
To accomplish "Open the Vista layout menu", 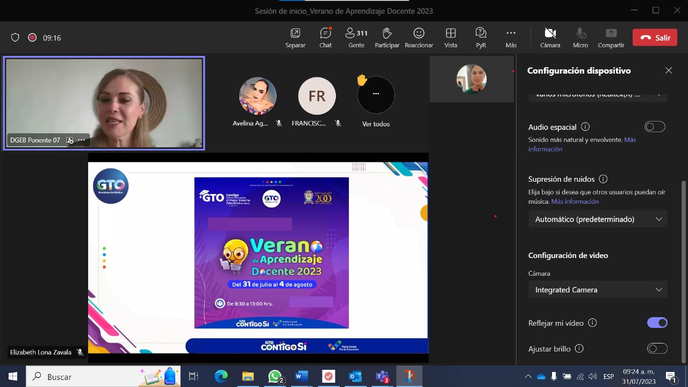I will (x=450, y=37).
